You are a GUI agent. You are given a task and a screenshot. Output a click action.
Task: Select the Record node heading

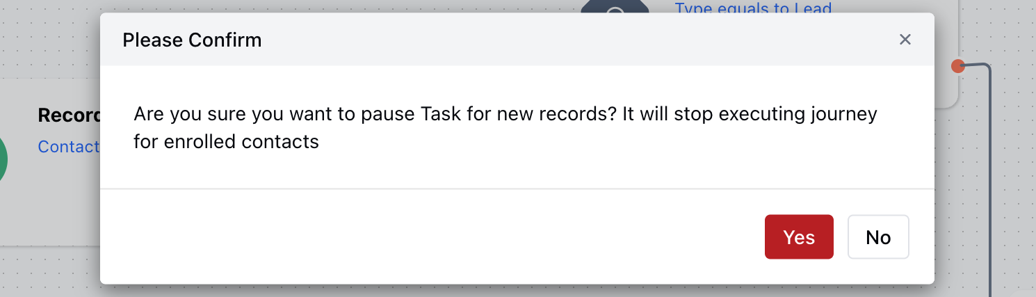pos(70,115)
